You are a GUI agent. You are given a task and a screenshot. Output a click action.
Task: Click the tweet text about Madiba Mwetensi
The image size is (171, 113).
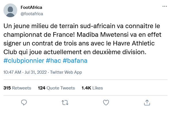pos(82,39)
